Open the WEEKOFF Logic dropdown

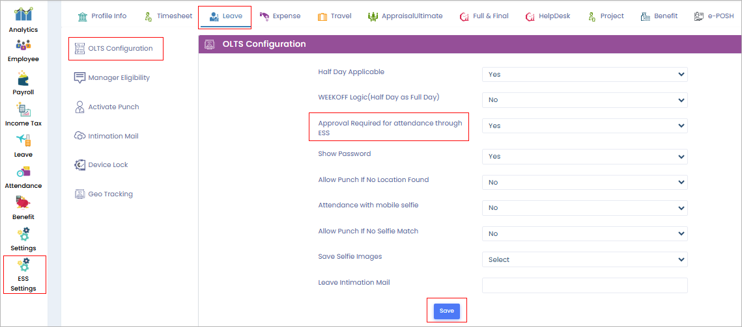click(584, 100)
